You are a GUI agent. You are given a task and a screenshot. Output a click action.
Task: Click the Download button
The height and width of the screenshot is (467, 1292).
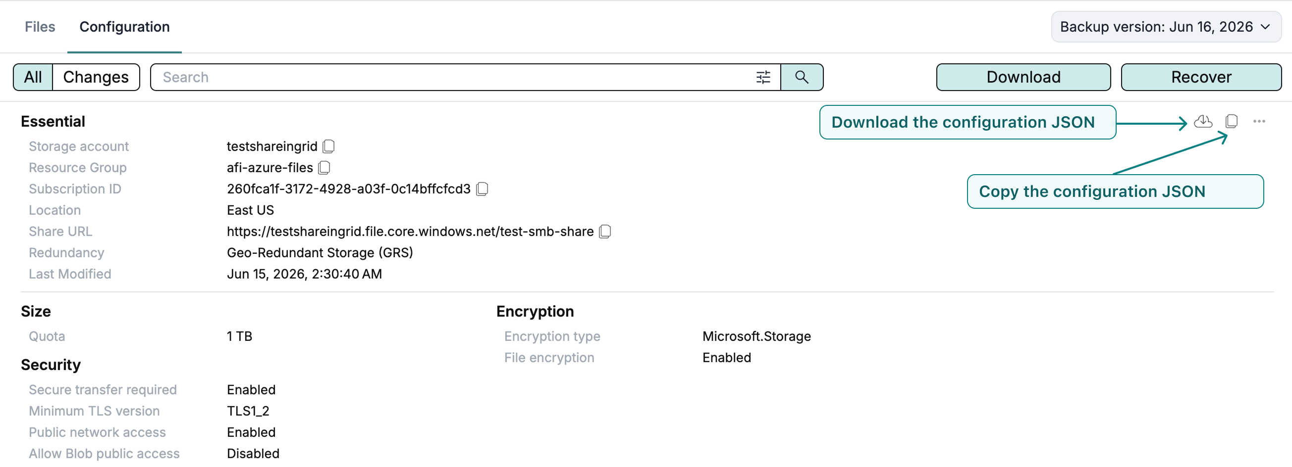pyautogui.click(x=1023, y=77)
